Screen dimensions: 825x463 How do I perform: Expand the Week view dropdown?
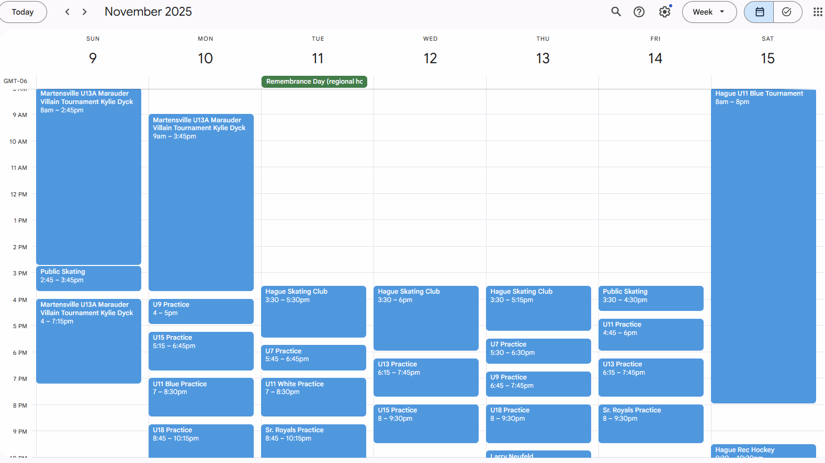coord(709,12)
